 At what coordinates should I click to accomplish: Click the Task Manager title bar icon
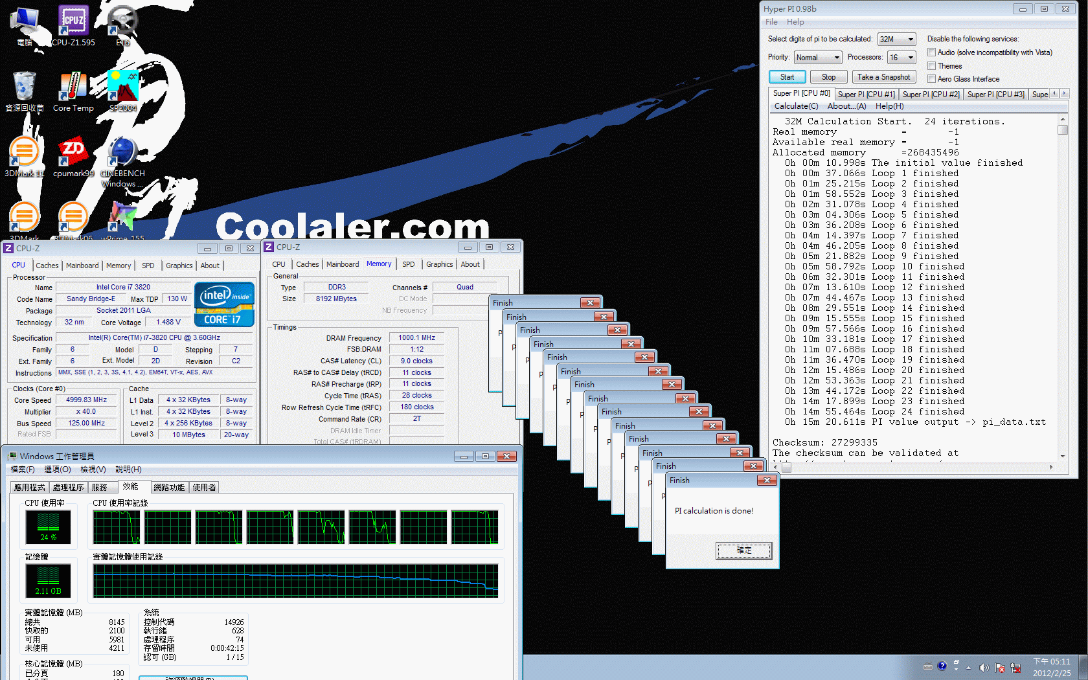(12, 456)
